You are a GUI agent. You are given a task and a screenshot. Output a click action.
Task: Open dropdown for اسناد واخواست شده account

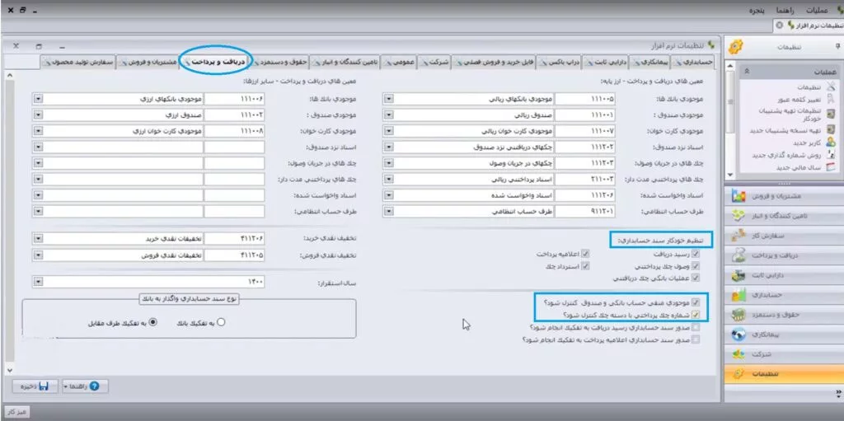pyautogui.click(x=389, y=195)
